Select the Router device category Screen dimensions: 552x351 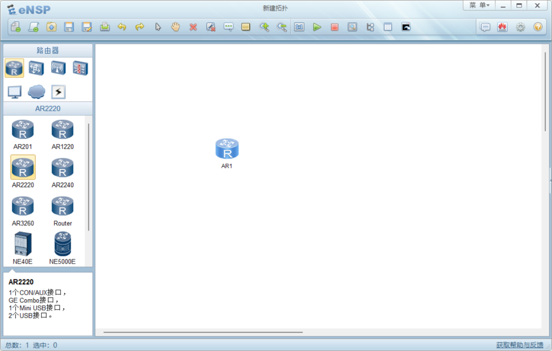point(14,68)
